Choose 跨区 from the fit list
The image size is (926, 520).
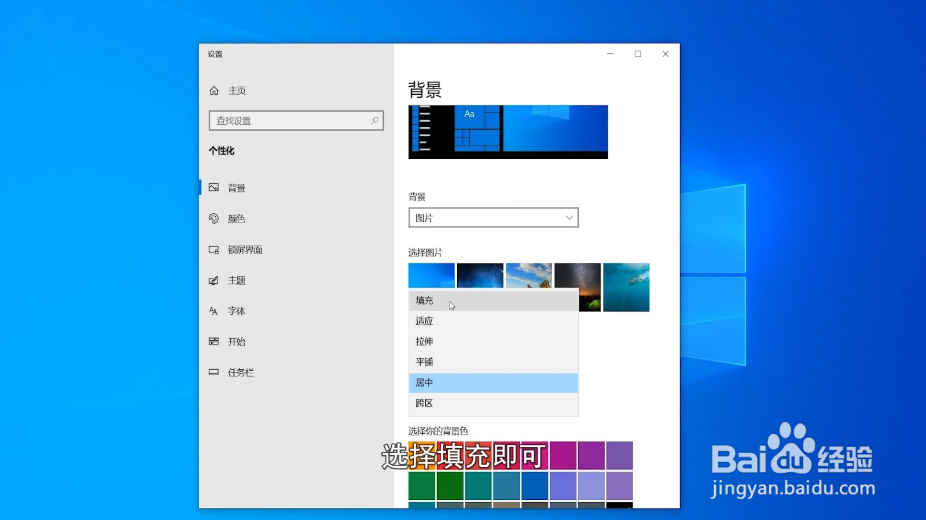(493, 403)
